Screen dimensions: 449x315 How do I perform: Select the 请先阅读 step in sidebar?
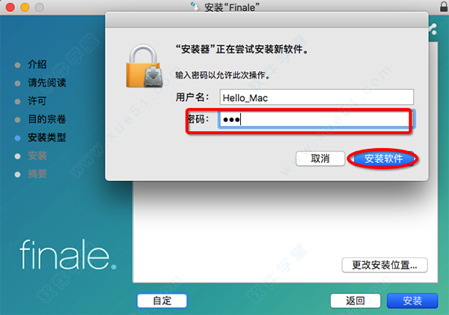tap(47, 83)
